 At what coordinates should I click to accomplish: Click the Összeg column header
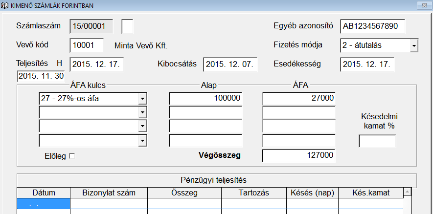[x=184, y=193]
